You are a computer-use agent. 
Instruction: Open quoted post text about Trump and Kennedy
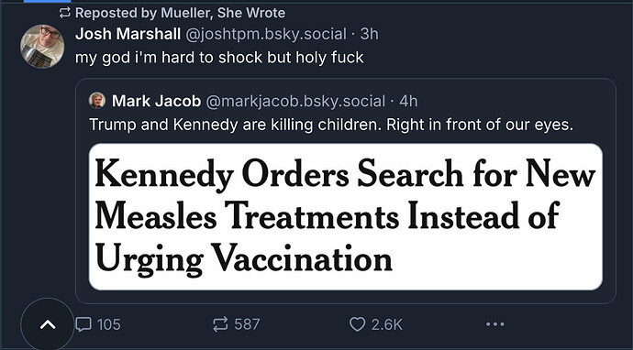[331, 125]
